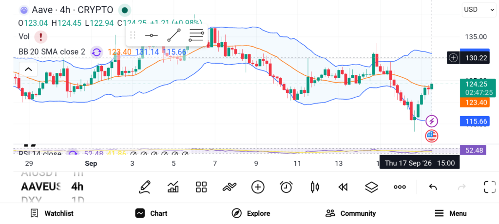This screenshot has height=224, width=499.
Task: Click the add symbol plus circle
Action: [x=258, y=187]
